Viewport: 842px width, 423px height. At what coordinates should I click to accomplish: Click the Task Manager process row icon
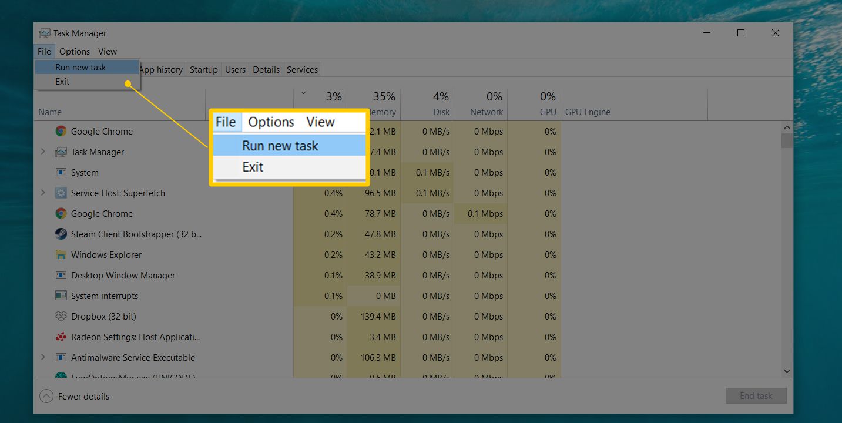click(61, 152)
